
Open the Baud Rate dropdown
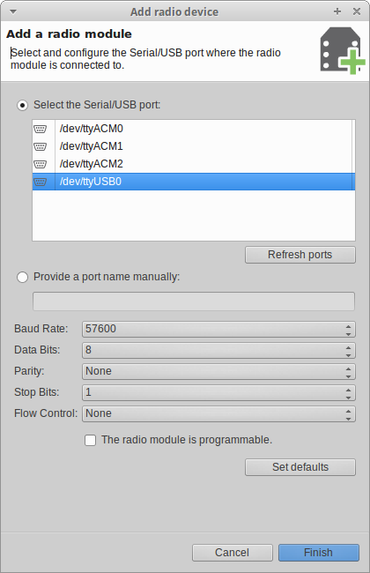[x=218, y=330]
